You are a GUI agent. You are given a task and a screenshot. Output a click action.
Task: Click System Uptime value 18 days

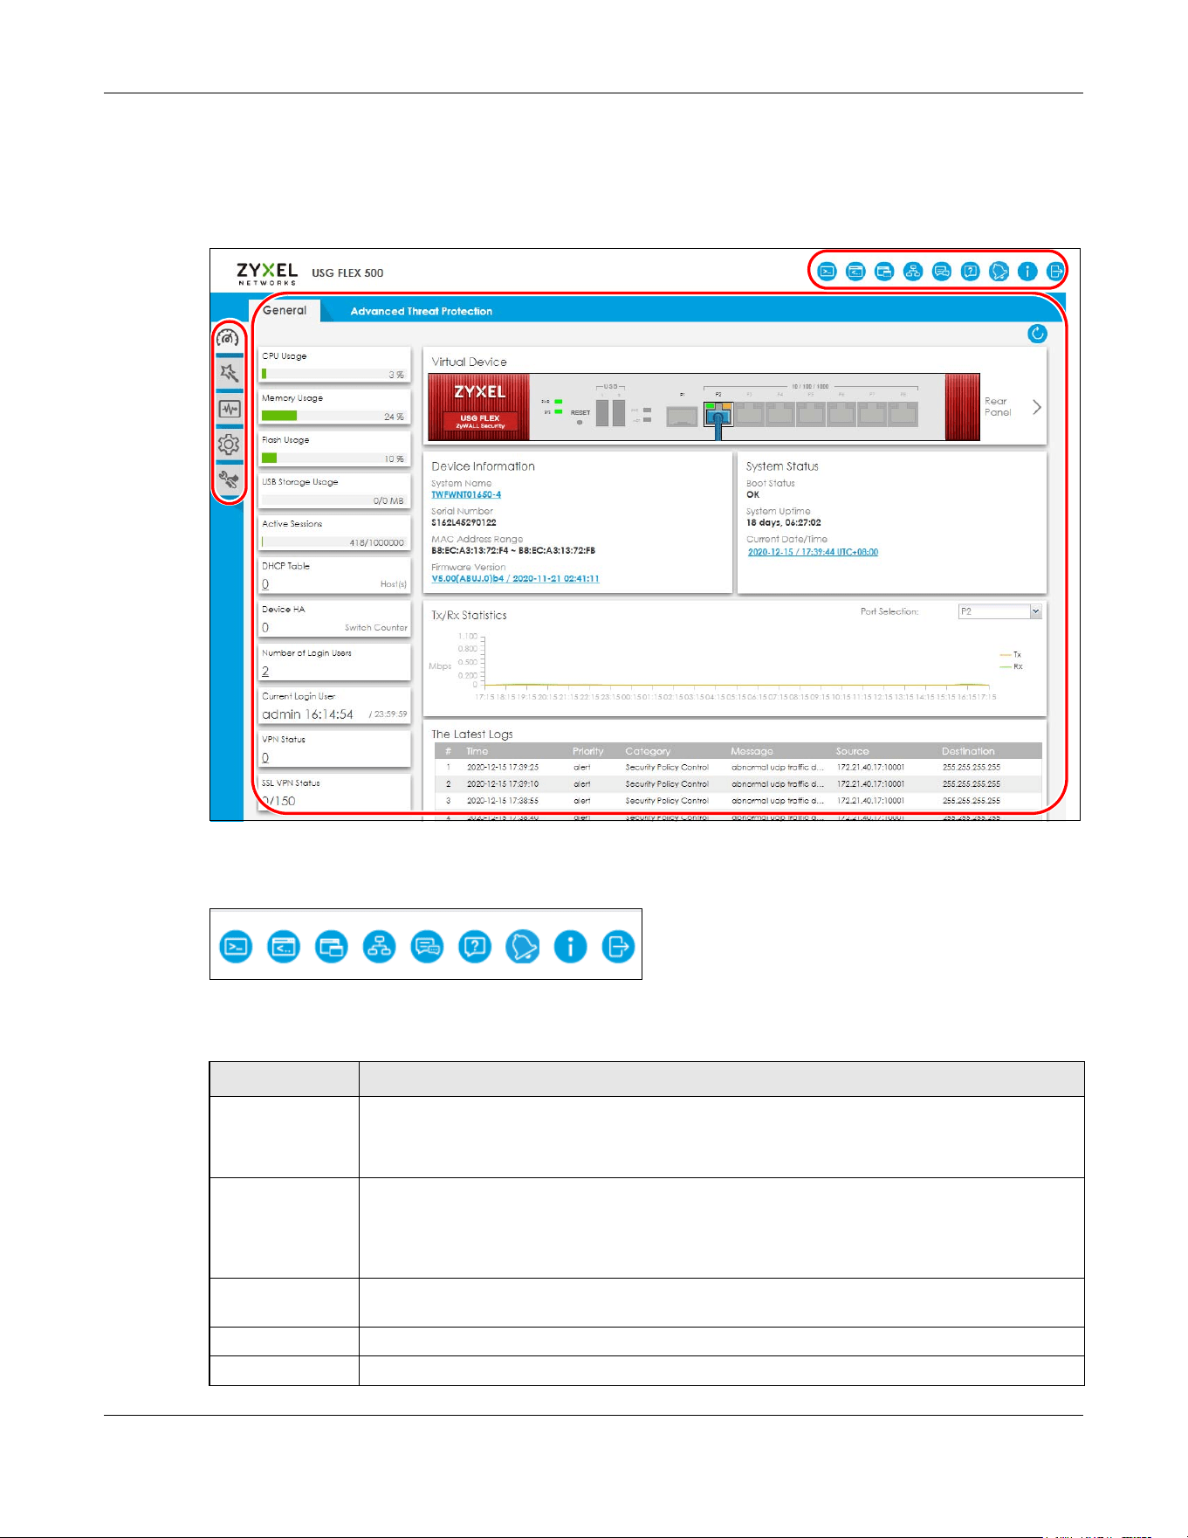pos(784,522)
